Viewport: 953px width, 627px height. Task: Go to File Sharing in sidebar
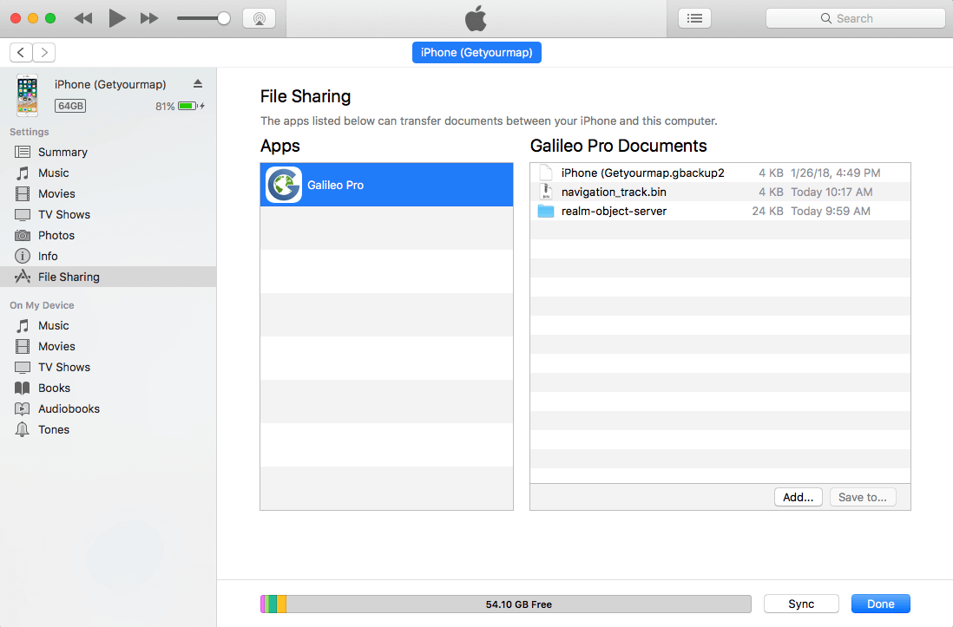(69, 277)
